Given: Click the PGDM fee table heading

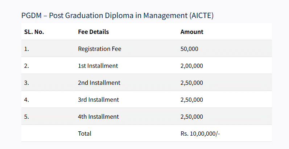Looking at the screenshot, I should [x=117, y=16].
